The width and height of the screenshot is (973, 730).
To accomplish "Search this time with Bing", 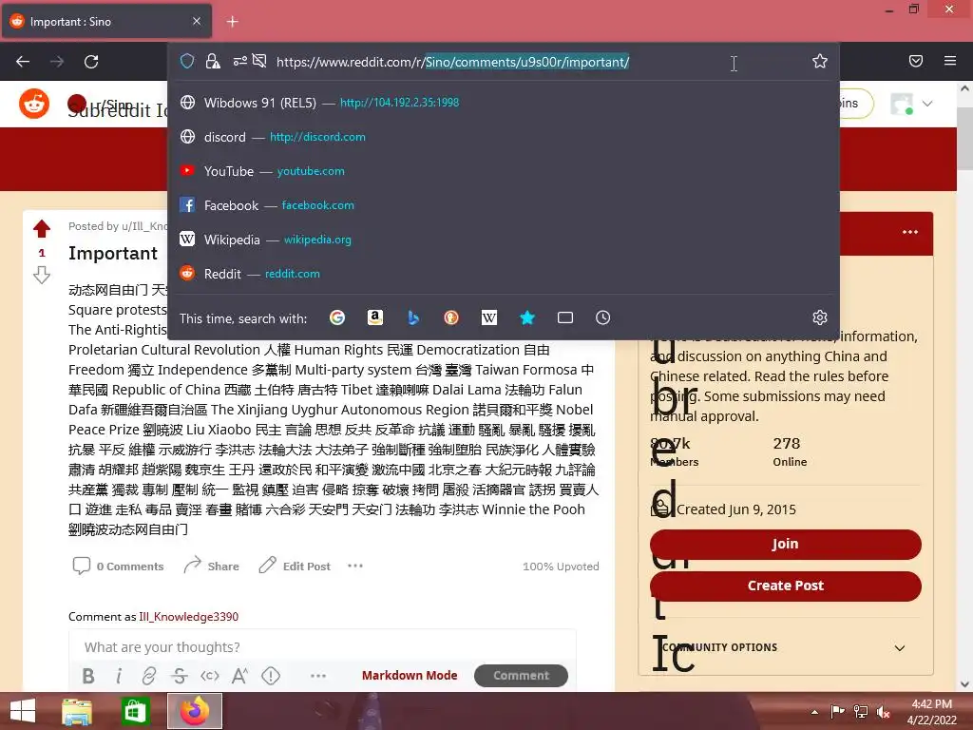I will (x=413, y=317).
